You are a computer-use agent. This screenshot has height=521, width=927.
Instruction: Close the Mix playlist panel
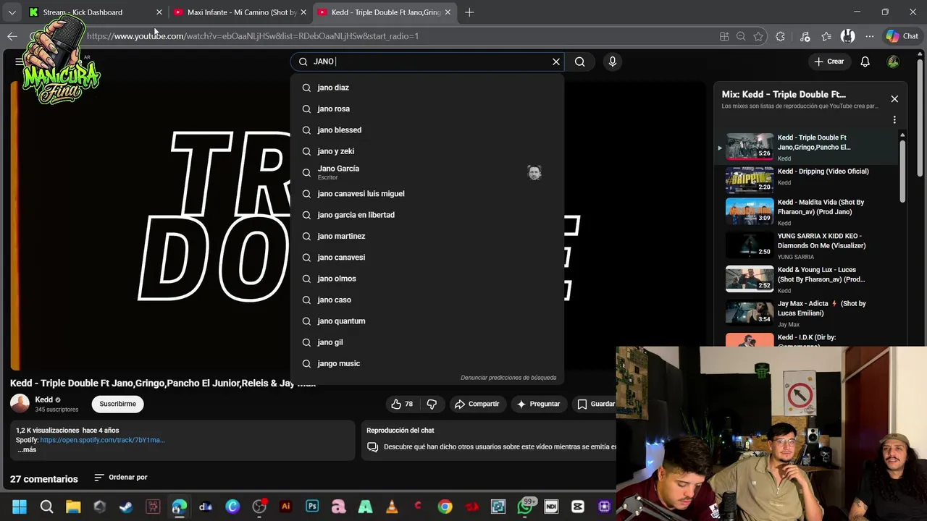pyautogui.click(x=894, y=99)
